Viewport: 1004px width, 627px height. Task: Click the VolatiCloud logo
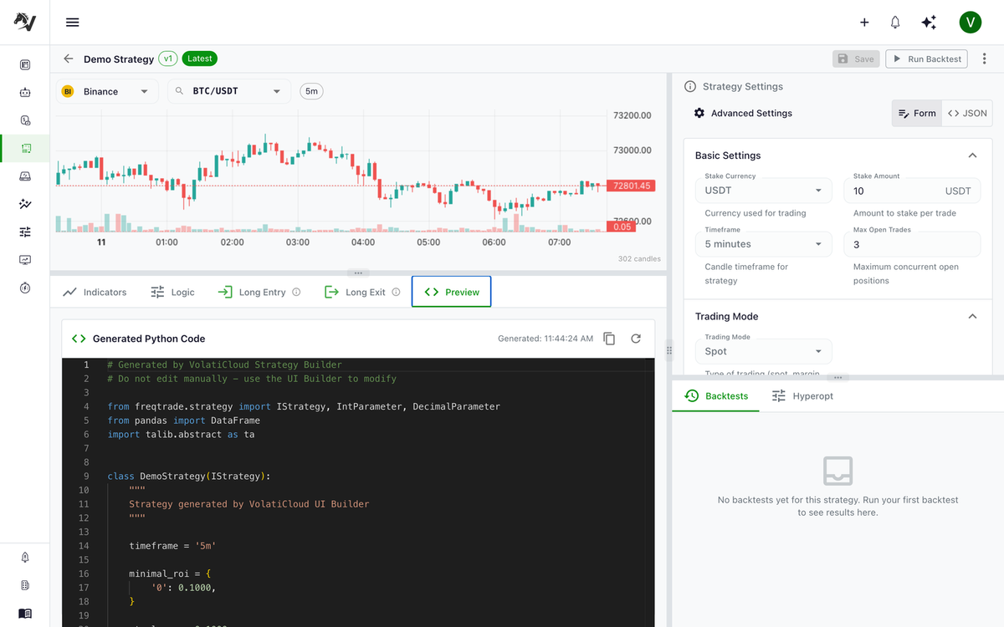point(25,23)
